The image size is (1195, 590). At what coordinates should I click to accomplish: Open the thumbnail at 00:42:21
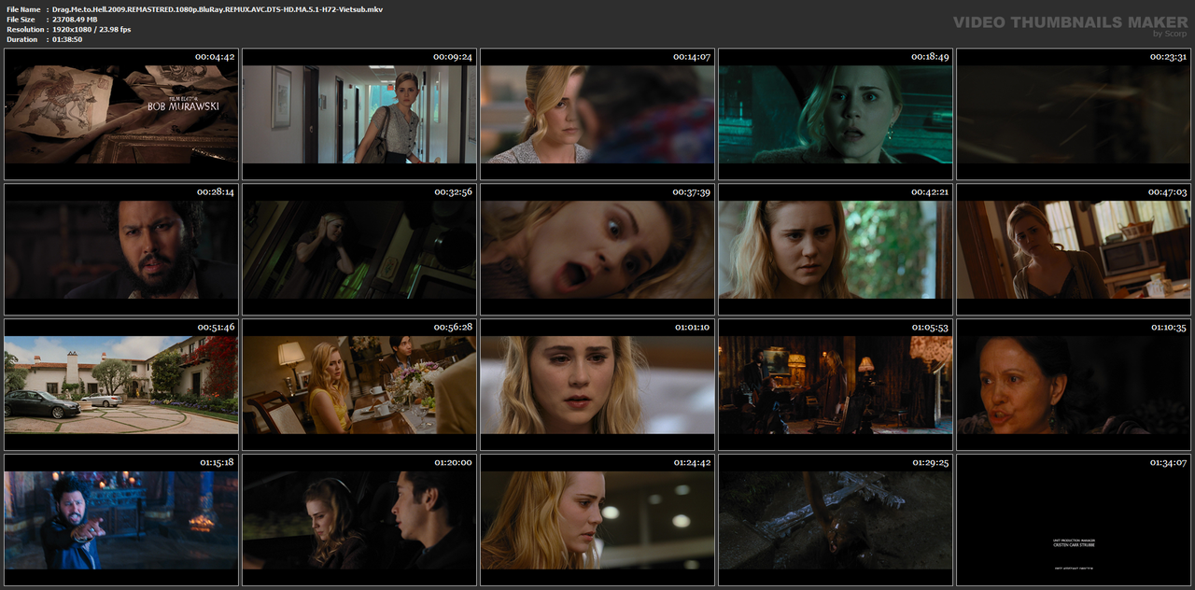836,249
